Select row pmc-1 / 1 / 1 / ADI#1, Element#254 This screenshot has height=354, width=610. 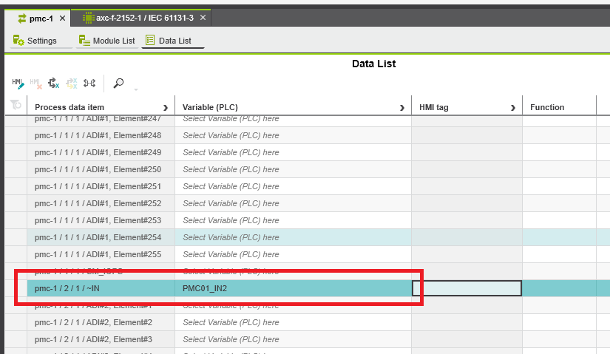[x=98, y=237]
